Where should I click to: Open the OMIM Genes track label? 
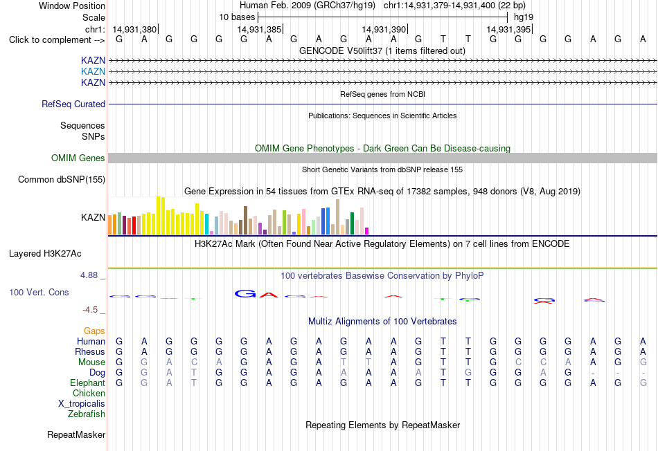tap(78, 158)
